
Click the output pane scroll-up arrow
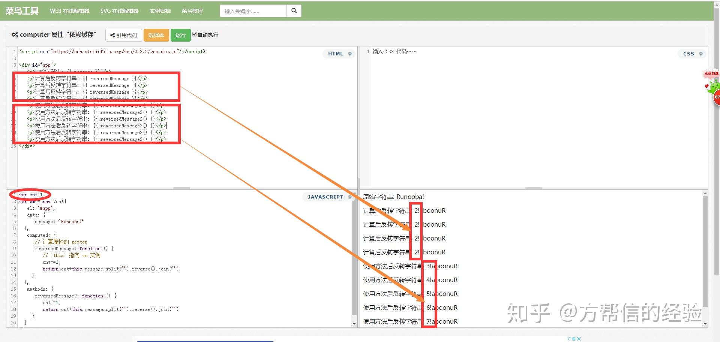pyautogui.click(x=705, y=193)
